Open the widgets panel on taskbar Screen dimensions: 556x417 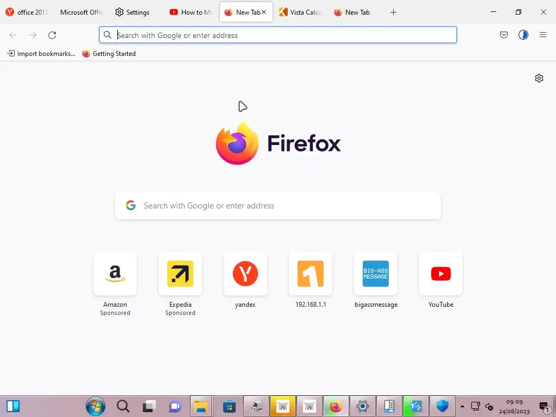(13, 406)
